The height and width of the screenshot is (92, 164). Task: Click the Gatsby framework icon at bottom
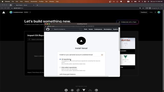(96, 90)
